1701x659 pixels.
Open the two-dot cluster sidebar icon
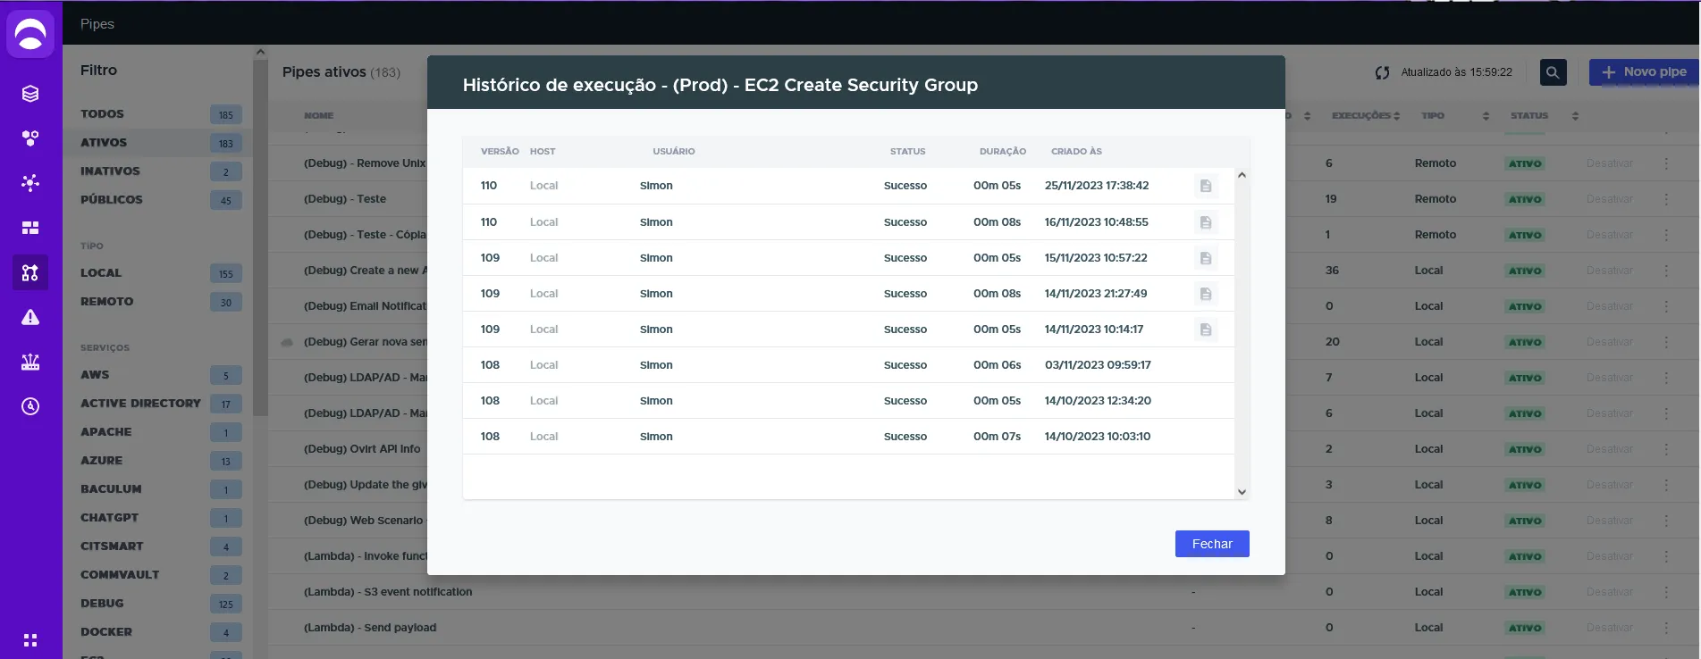[30, 138]
